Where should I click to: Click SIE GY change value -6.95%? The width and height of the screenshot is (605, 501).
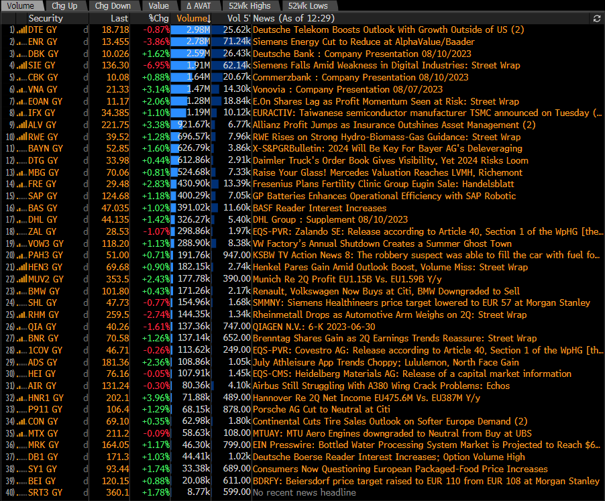[156, 66]
